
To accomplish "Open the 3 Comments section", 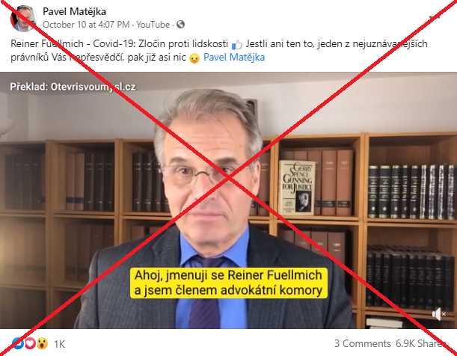I will 362,344.
